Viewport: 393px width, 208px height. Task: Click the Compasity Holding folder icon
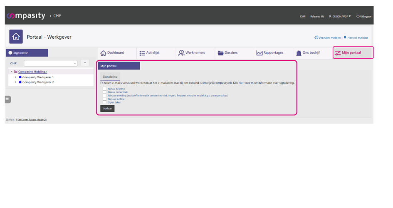click(x=16, y=72)
